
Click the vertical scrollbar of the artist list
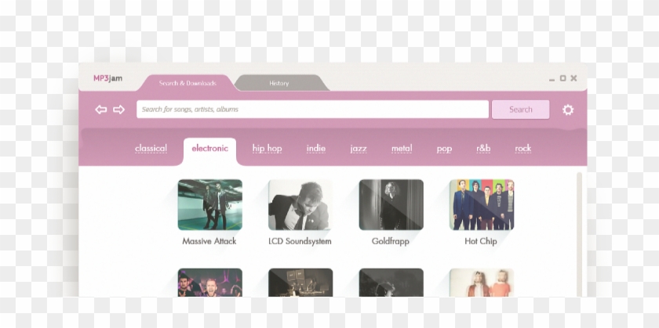tap(580, 234)
